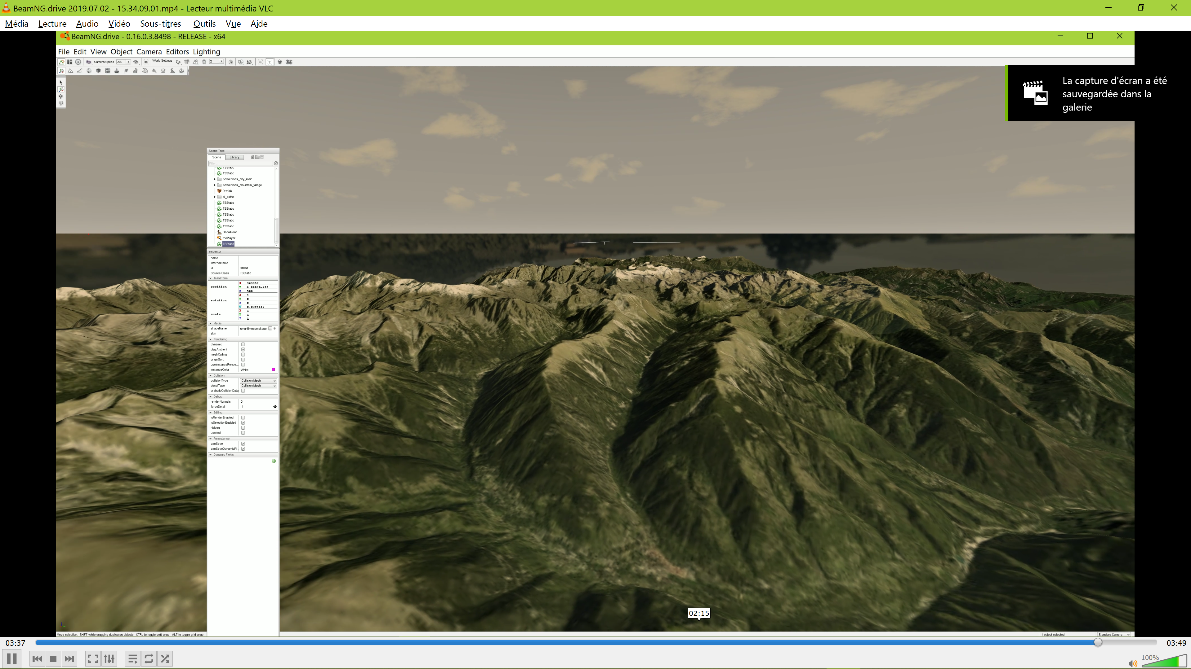Expand the powerlines_city_main folder

(x=215, y=179)
